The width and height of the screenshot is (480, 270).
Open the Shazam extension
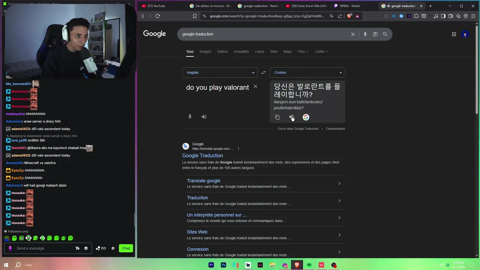point(401,16)
